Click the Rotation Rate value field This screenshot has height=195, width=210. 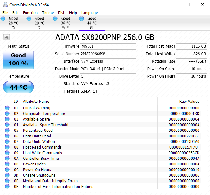[192, 61]
